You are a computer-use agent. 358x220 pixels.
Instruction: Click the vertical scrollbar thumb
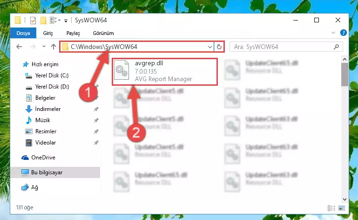tap(345, 75)
